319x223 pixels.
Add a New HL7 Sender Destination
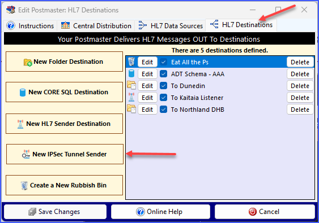[64, 124]
